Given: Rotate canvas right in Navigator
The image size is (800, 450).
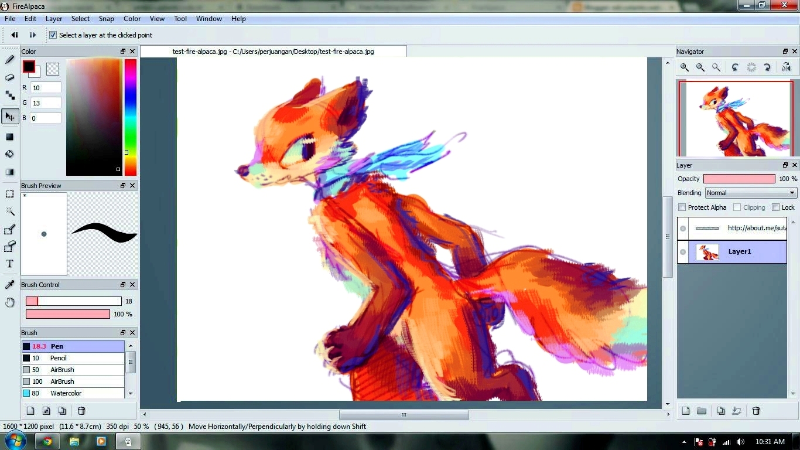Looking at the screenshot, I should pos(767,67).
